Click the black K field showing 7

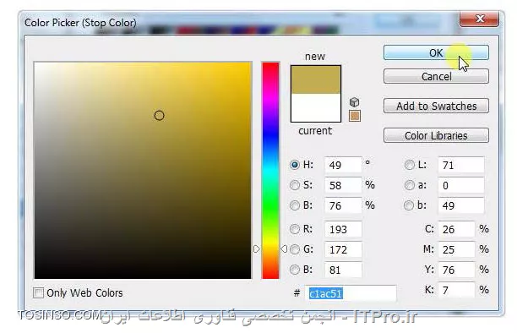[x=456, y=291]
